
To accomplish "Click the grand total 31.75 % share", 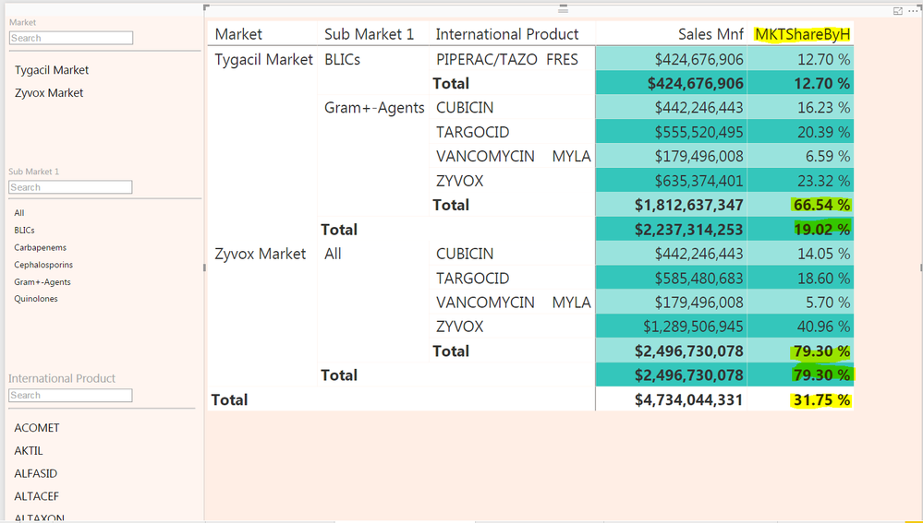I will 821,400.
